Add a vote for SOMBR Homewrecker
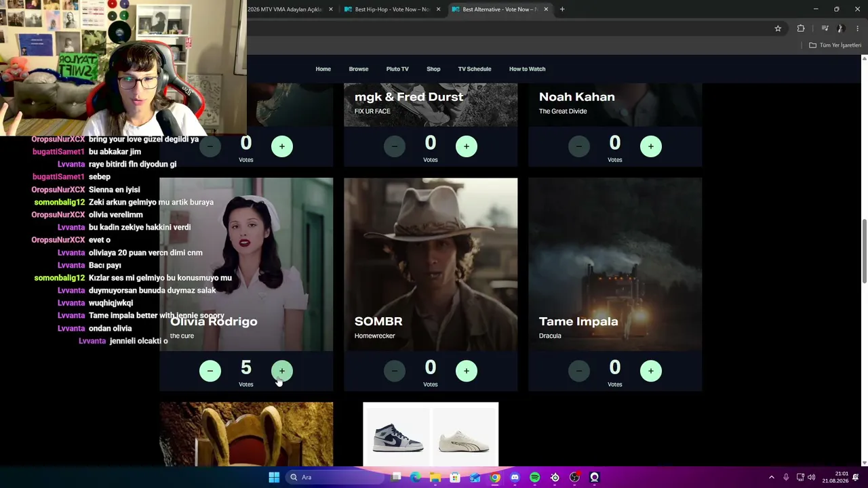 (x=467, y=371)
